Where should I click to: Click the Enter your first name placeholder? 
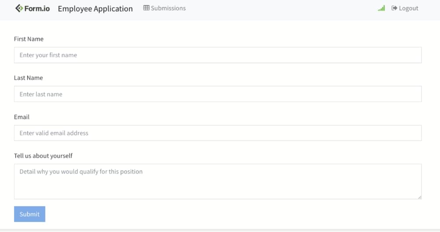(x=48, y=55)
